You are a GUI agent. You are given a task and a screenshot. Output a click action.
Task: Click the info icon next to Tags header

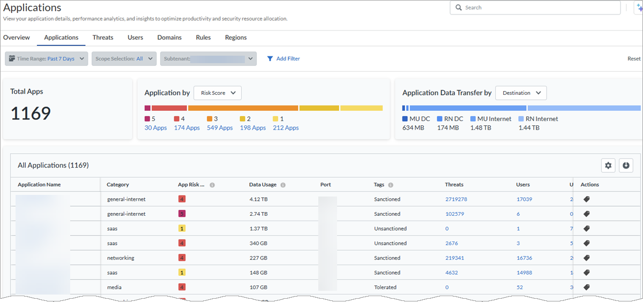pos(391,185)
